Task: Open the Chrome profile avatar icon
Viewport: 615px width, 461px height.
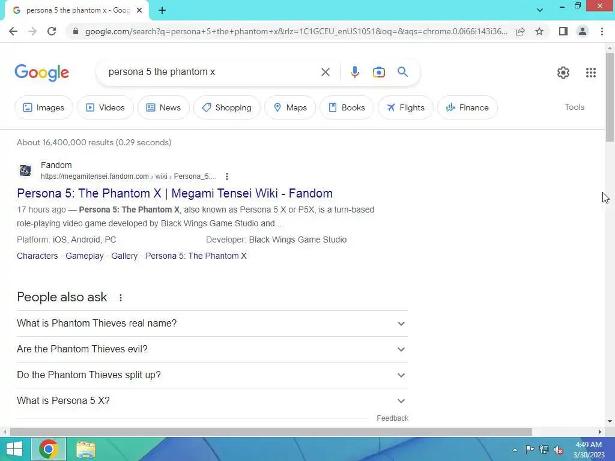Action: [x=583, y=31]
